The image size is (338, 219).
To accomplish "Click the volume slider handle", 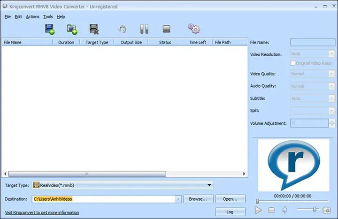I will (315, 209).
